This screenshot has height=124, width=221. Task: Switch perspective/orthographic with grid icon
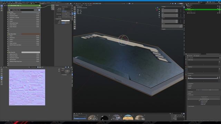tap(159, 17)
